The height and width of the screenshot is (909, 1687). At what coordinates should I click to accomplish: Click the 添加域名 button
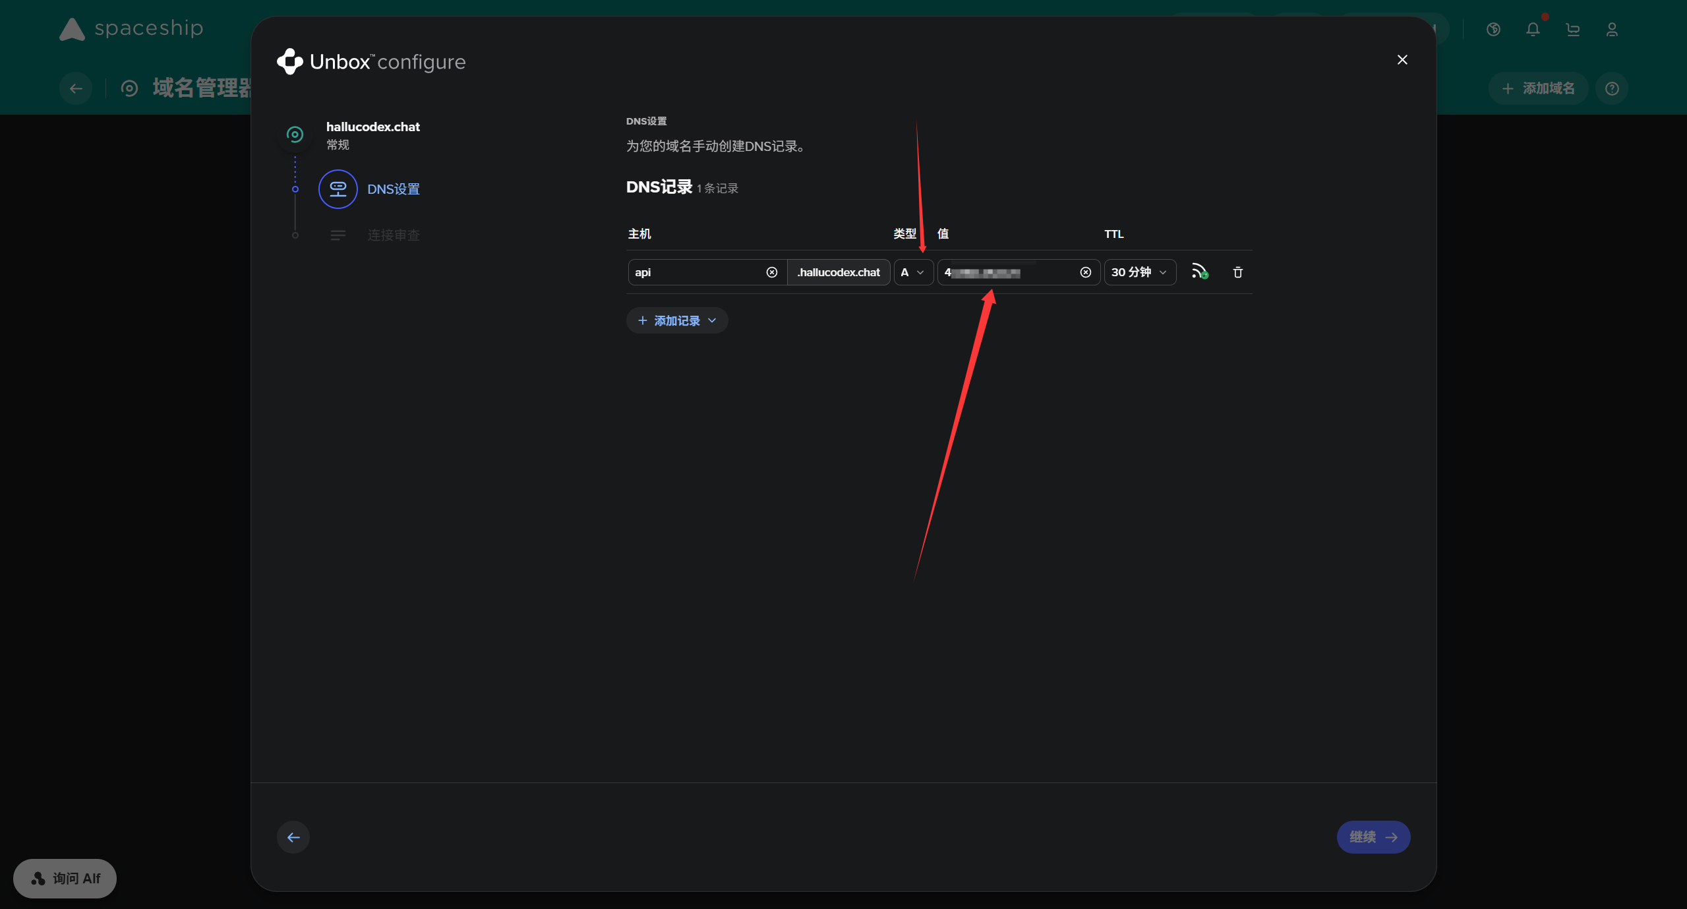point(1538,88)
